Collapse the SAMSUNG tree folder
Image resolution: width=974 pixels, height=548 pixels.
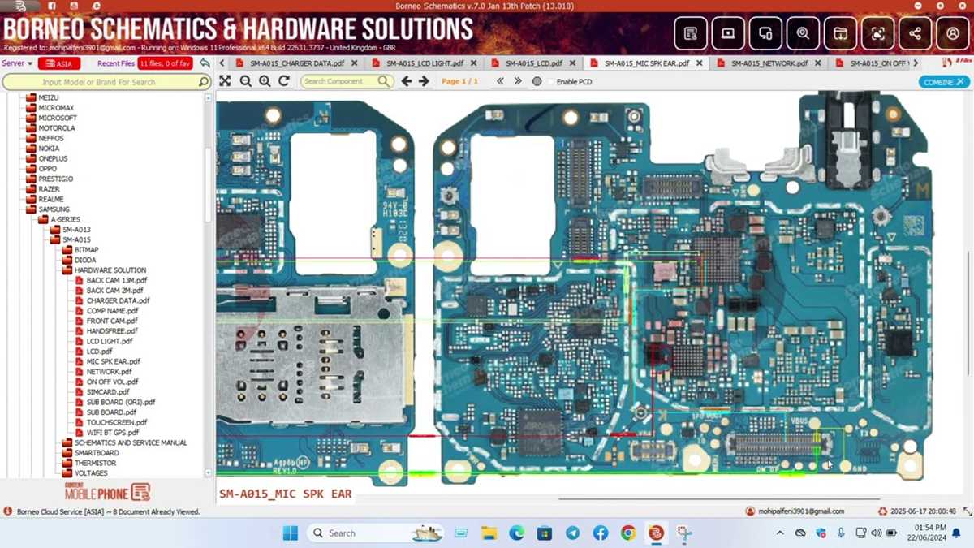(31, 209)
